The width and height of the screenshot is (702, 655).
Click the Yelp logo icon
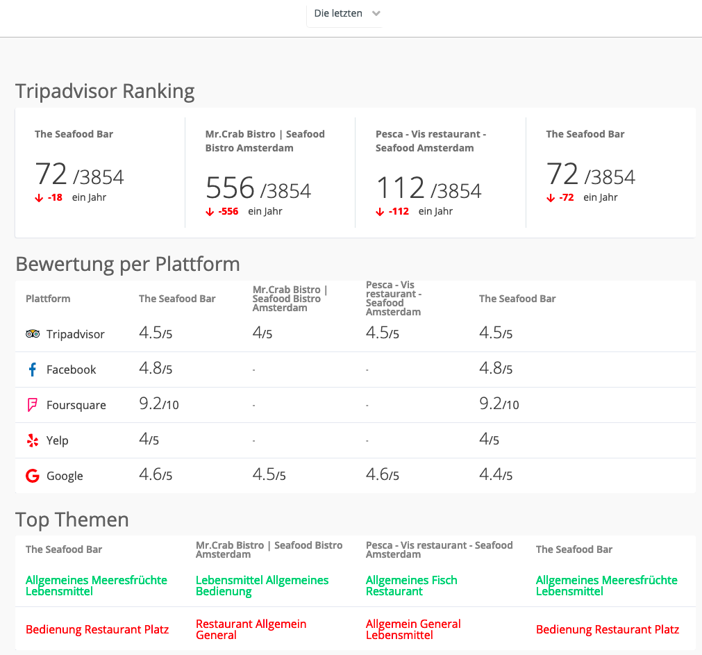point(33,440)
